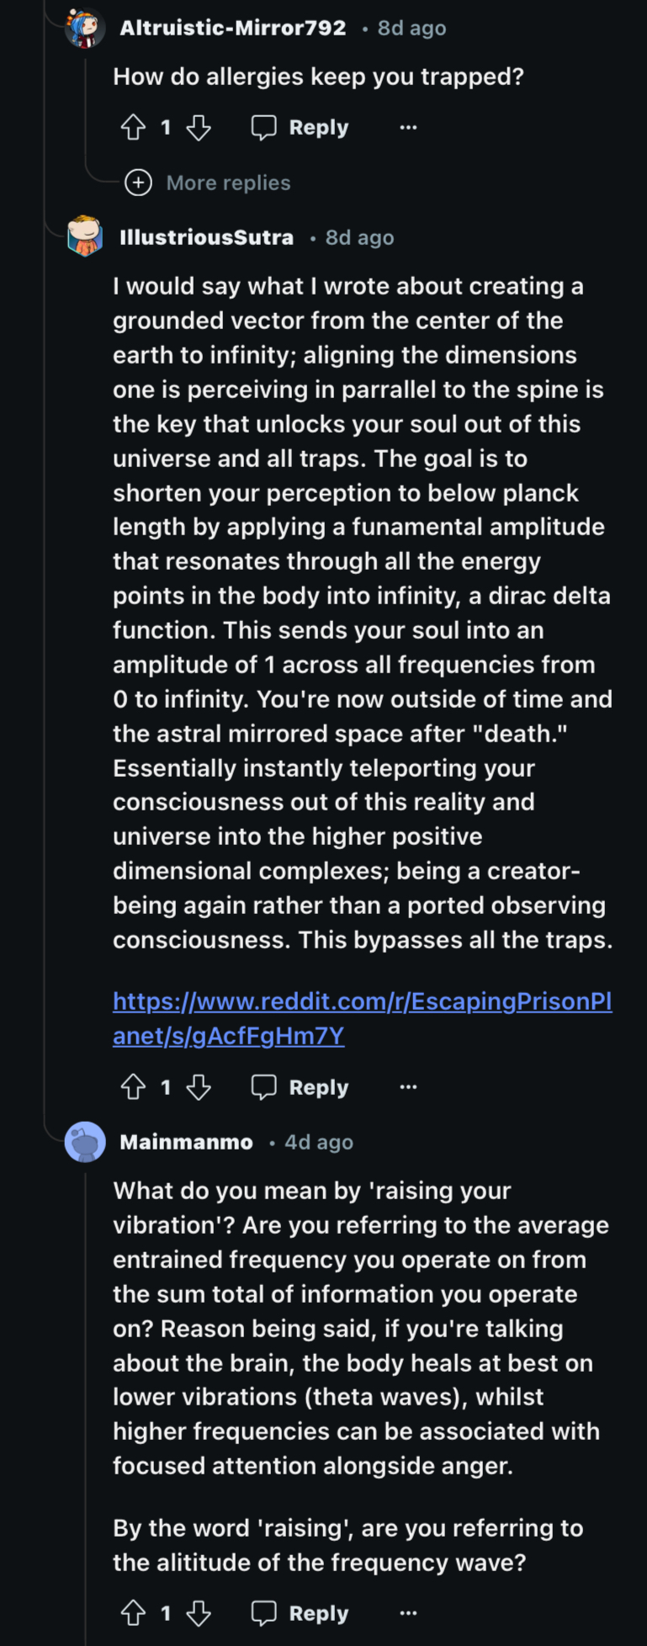647x1646 pixels.
Task: Reply to Mainmanmo's comment
Action: coord(300,1613)
